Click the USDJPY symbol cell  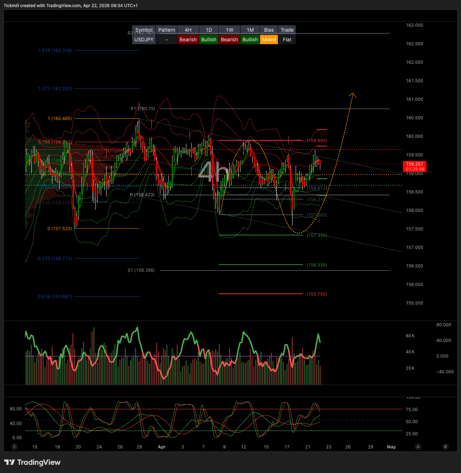tap(144, 40)
